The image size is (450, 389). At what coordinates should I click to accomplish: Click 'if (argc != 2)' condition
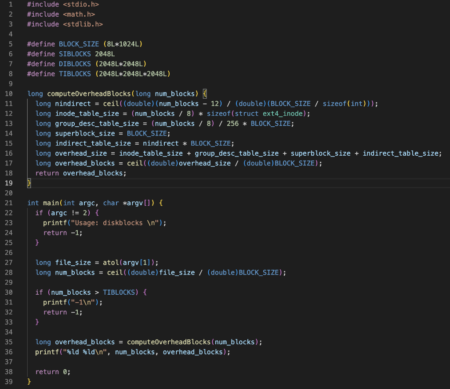(63, 213)
